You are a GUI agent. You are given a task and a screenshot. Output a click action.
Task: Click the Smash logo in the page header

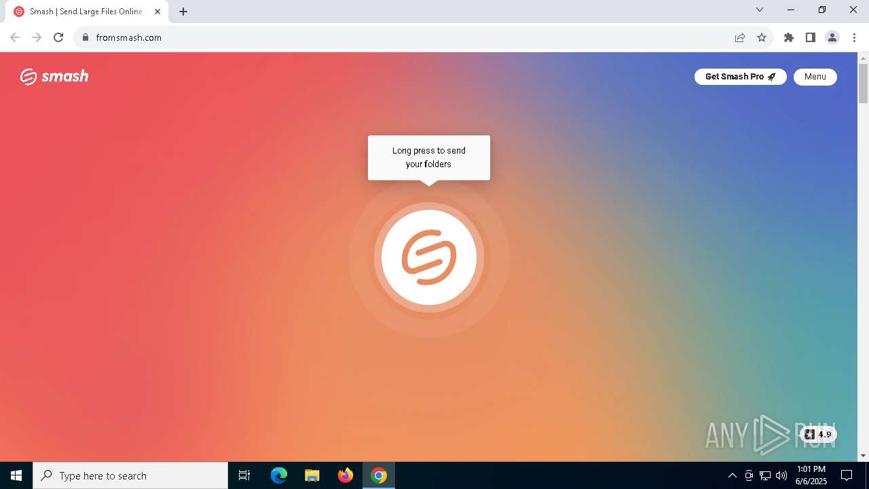(54, 77)
